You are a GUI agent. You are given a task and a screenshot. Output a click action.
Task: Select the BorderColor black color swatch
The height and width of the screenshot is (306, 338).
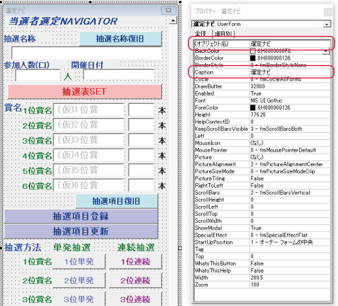coord(253,58)
